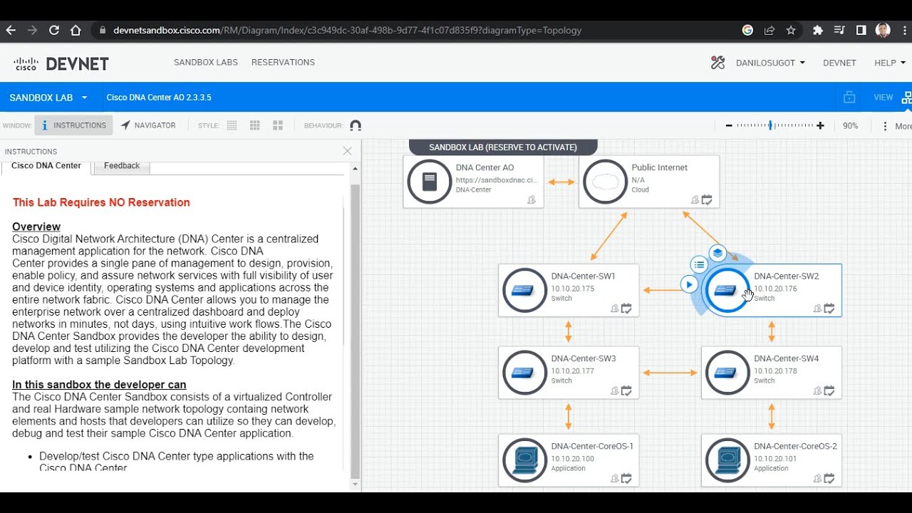Screen dimensions: 912x513
Task: Click the 'This Lab Requires NO Reservation' heading
Action: pyautogui.click(x=101, y=202)
